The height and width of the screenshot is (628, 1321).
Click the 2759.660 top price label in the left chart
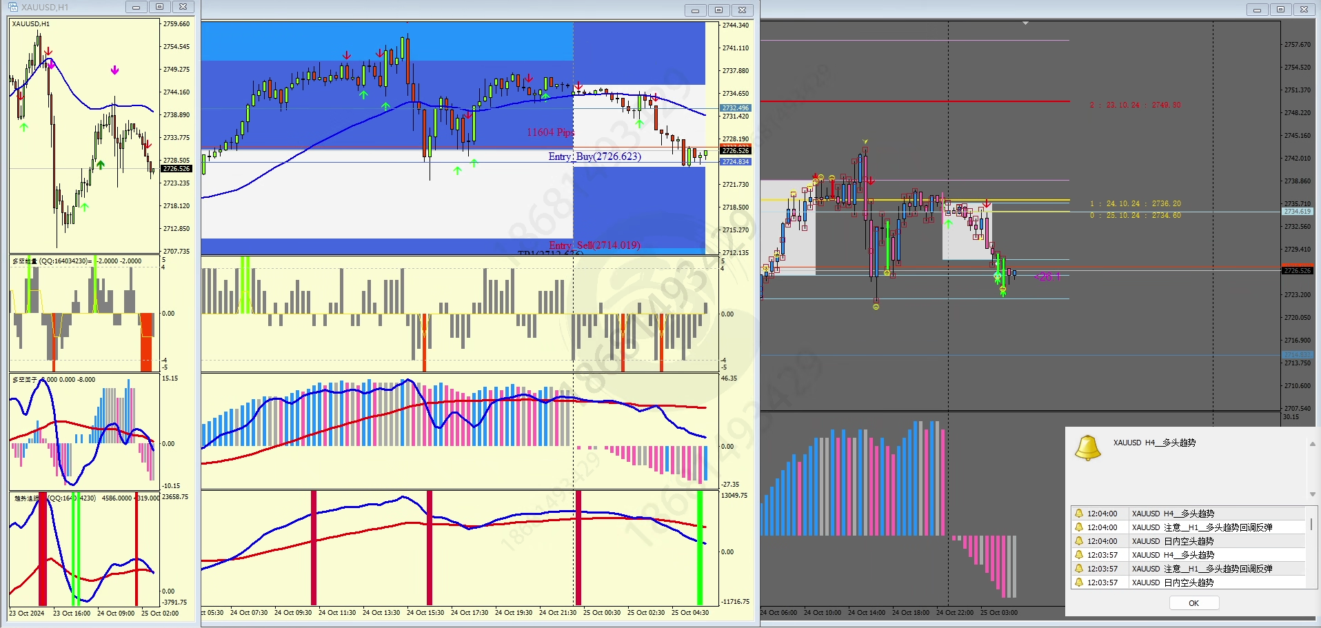pos(177,24)
